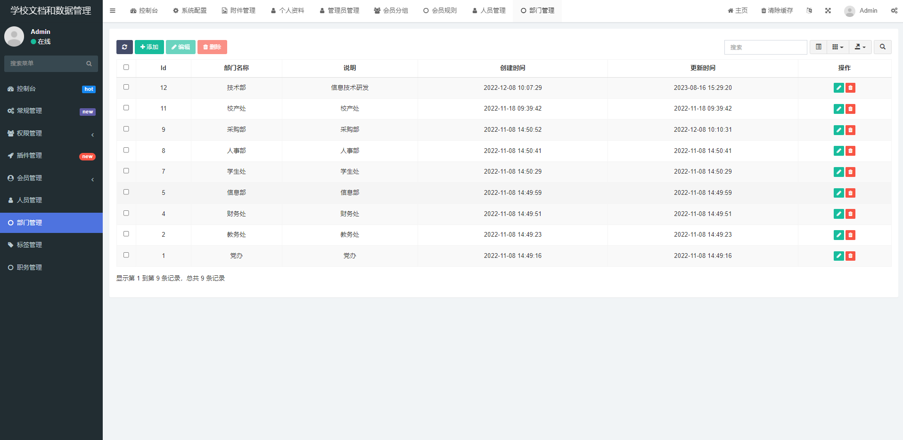Viewport: 903px width, 440px height.
Task: Click the green 添加 button
Action: 149,47
